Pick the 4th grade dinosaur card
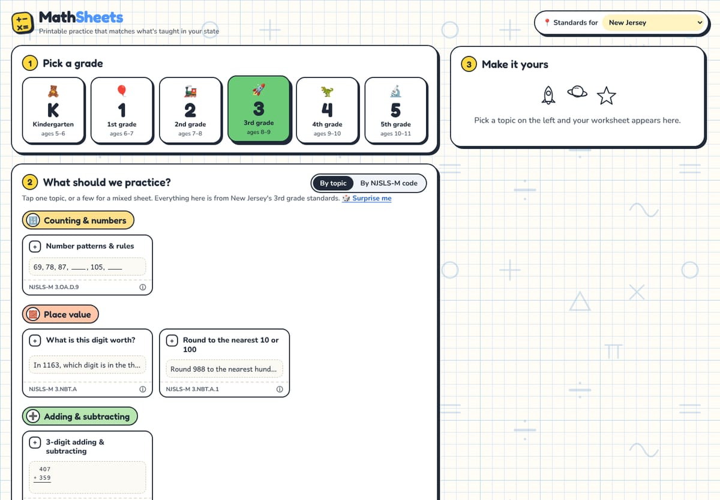Image resolution: width=720 pixels, height=500 pixels. click(x=327, y=110)
